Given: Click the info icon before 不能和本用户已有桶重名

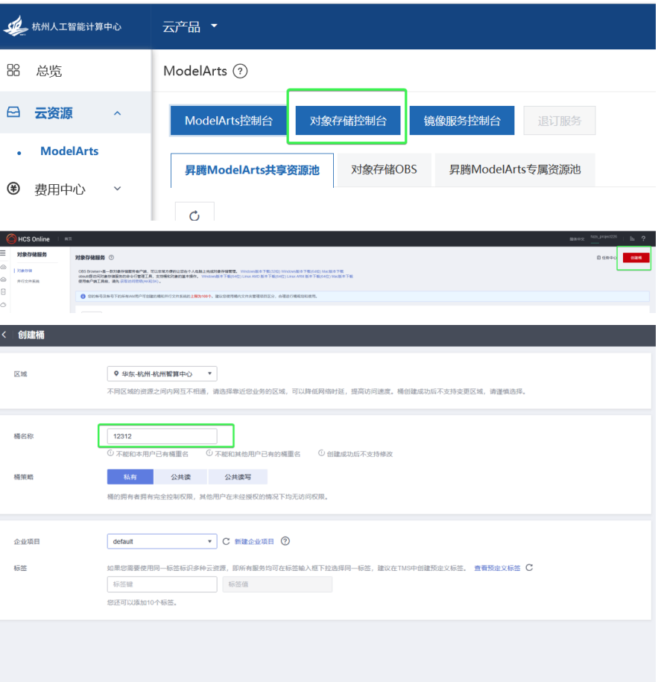Looking at the screenshot, I should click(110, 453).
